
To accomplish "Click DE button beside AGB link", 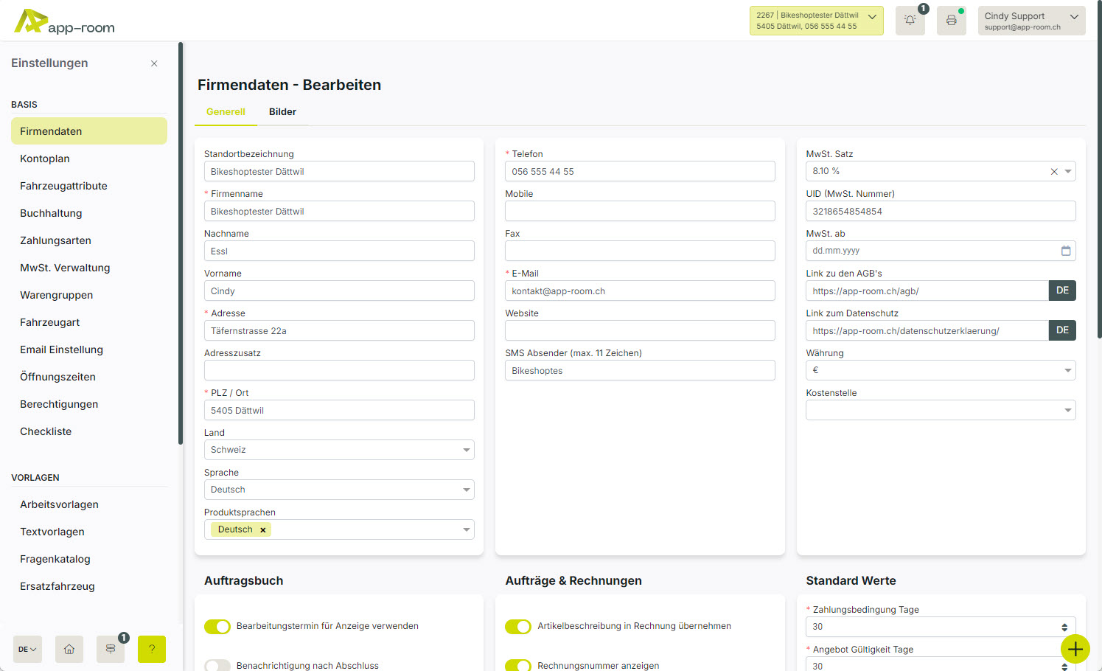I will coord(1062,291).
